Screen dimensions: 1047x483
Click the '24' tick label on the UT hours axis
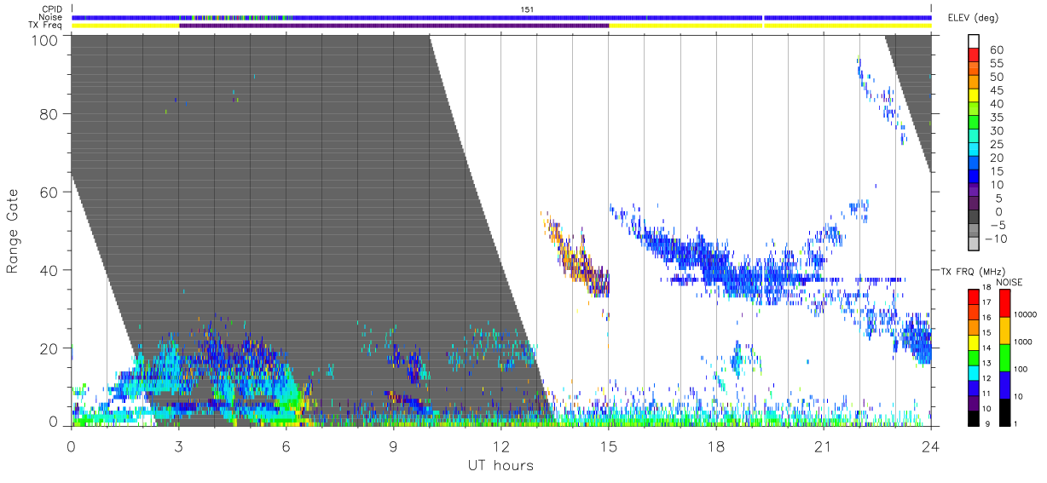pos(931,446)
